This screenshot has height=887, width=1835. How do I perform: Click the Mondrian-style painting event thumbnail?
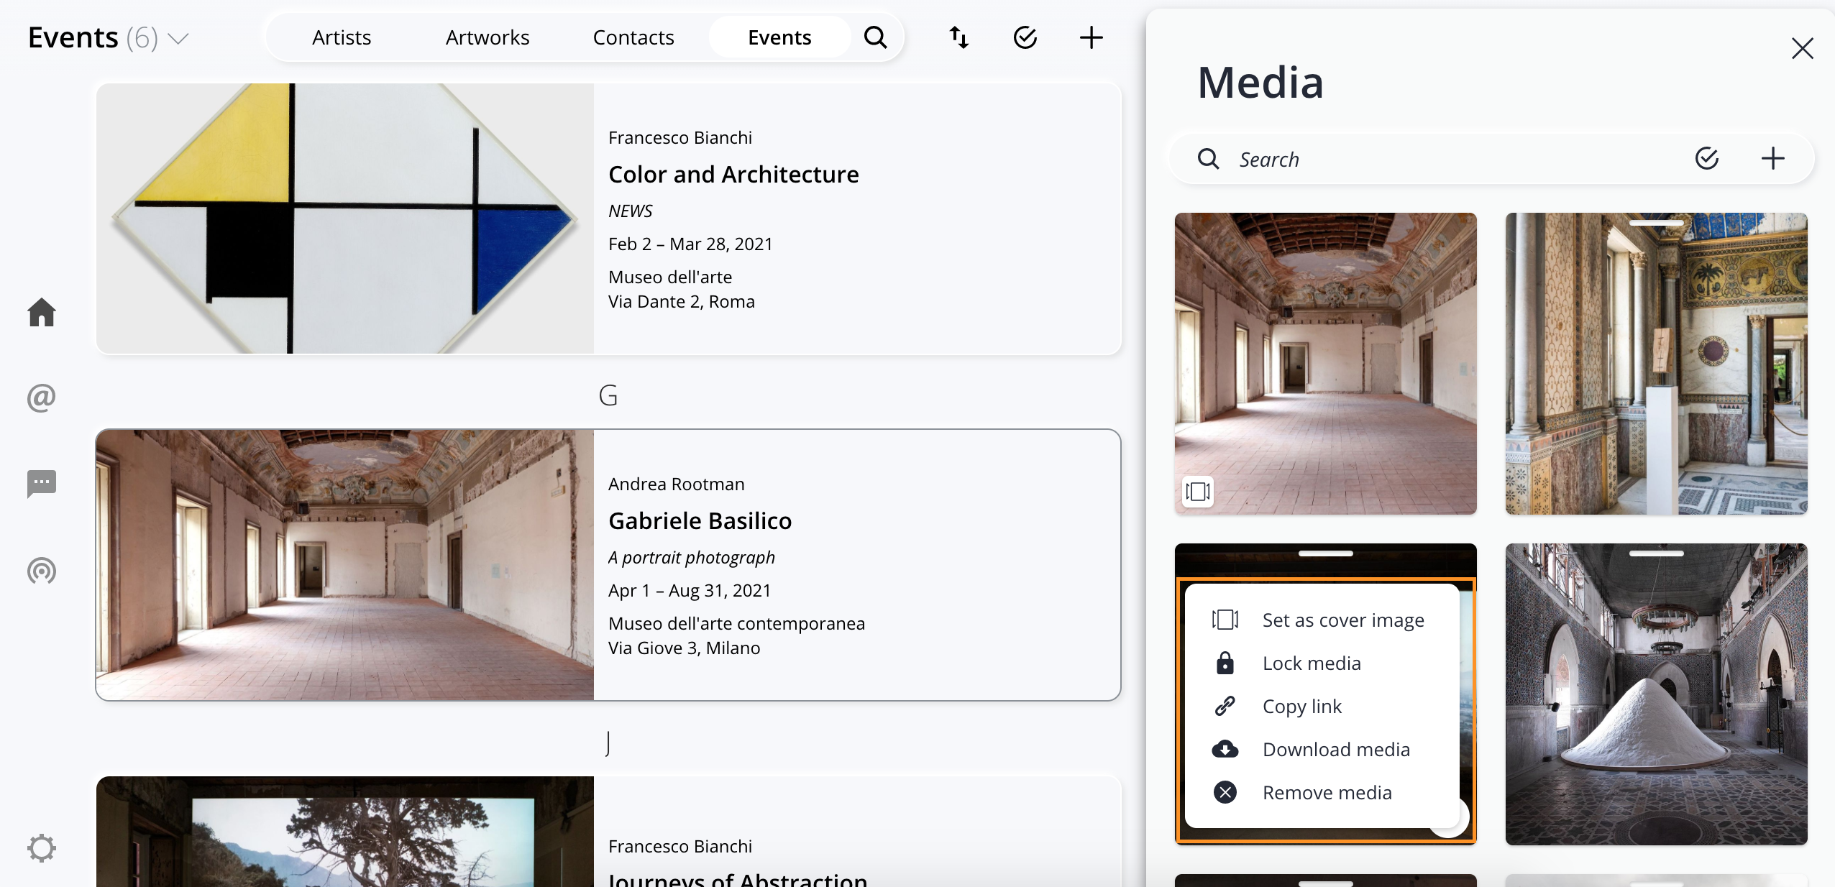pos(345,219)
